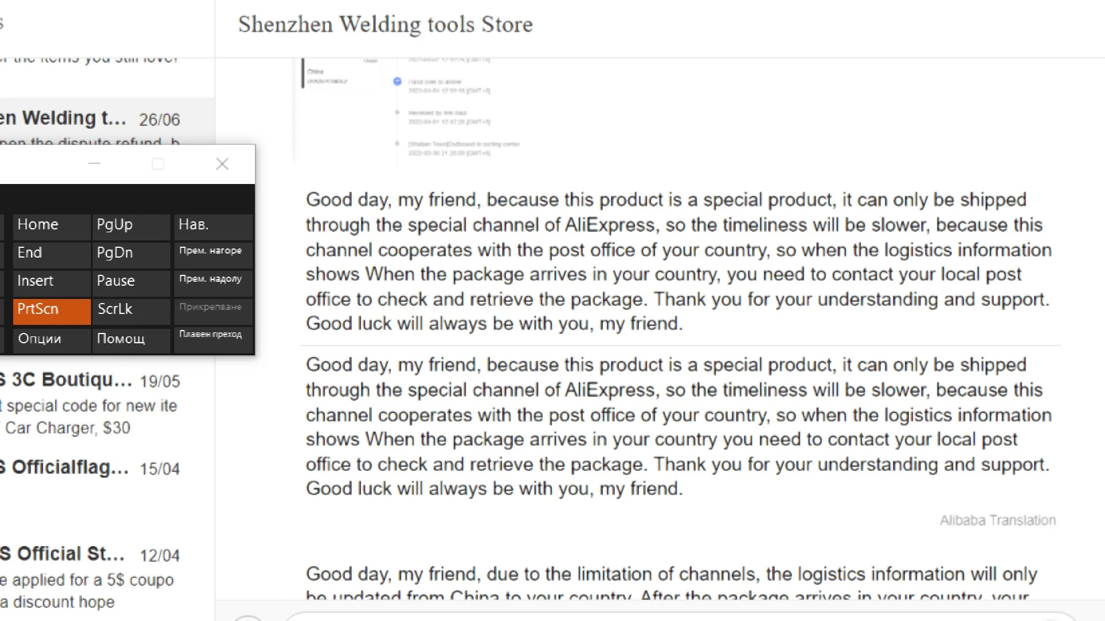
Task: Open Опции on the on-screen keyboard
Action: click(x=51, y=339)
